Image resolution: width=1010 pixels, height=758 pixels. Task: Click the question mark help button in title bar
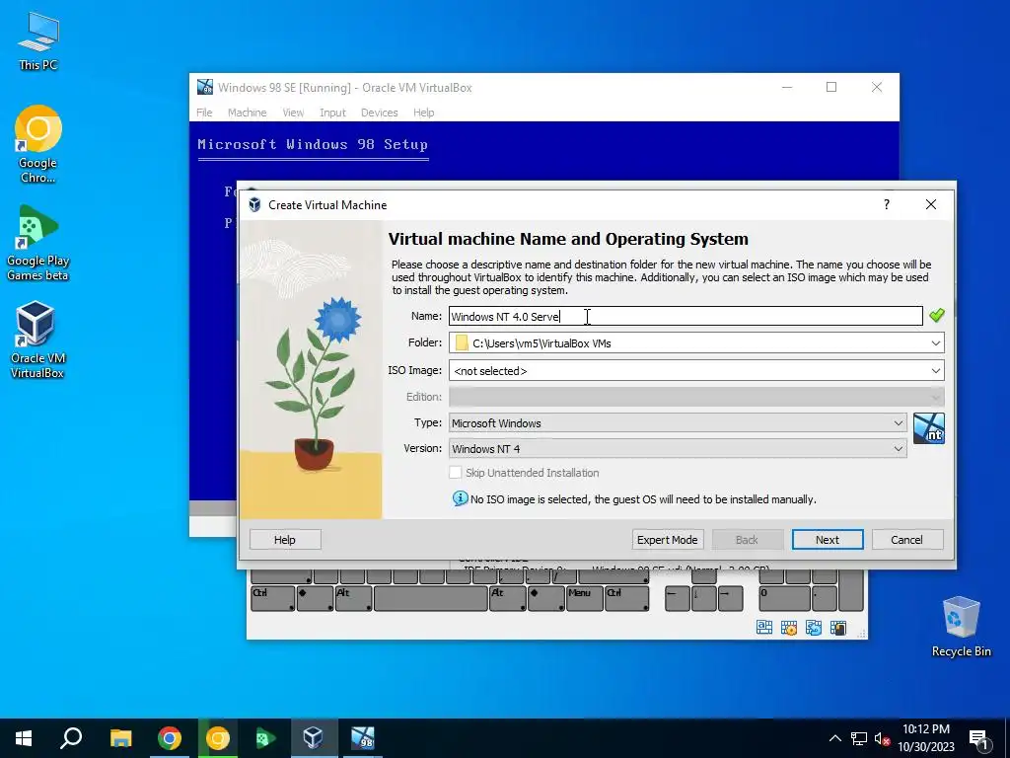click(887, 204)
